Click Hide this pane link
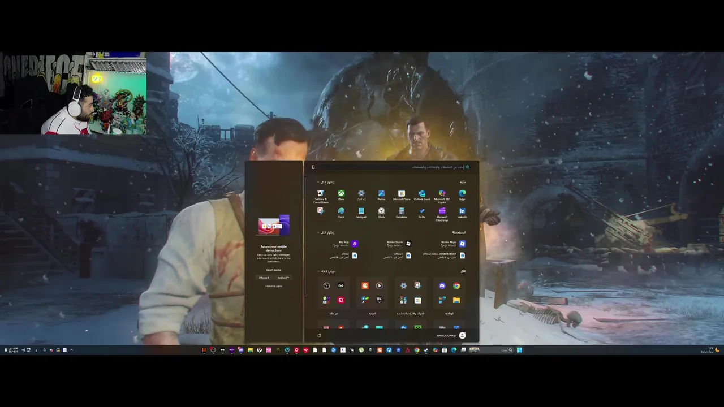 (x=274, y=286)
